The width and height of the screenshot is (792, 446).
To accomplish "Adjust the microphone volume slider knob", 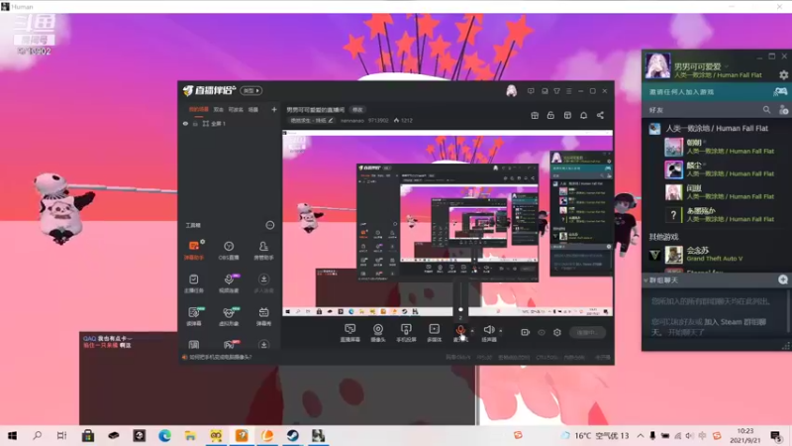I will (460, 309).
